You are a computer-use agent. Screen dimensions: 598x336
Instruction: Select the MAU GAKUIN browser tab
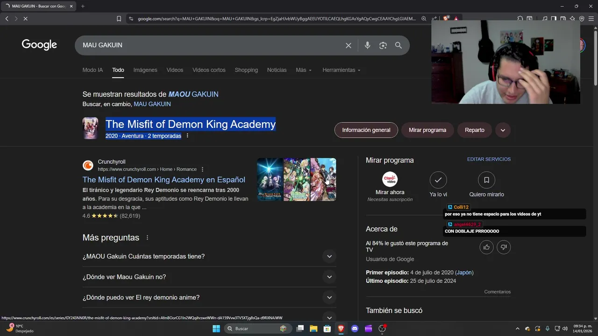39,6
